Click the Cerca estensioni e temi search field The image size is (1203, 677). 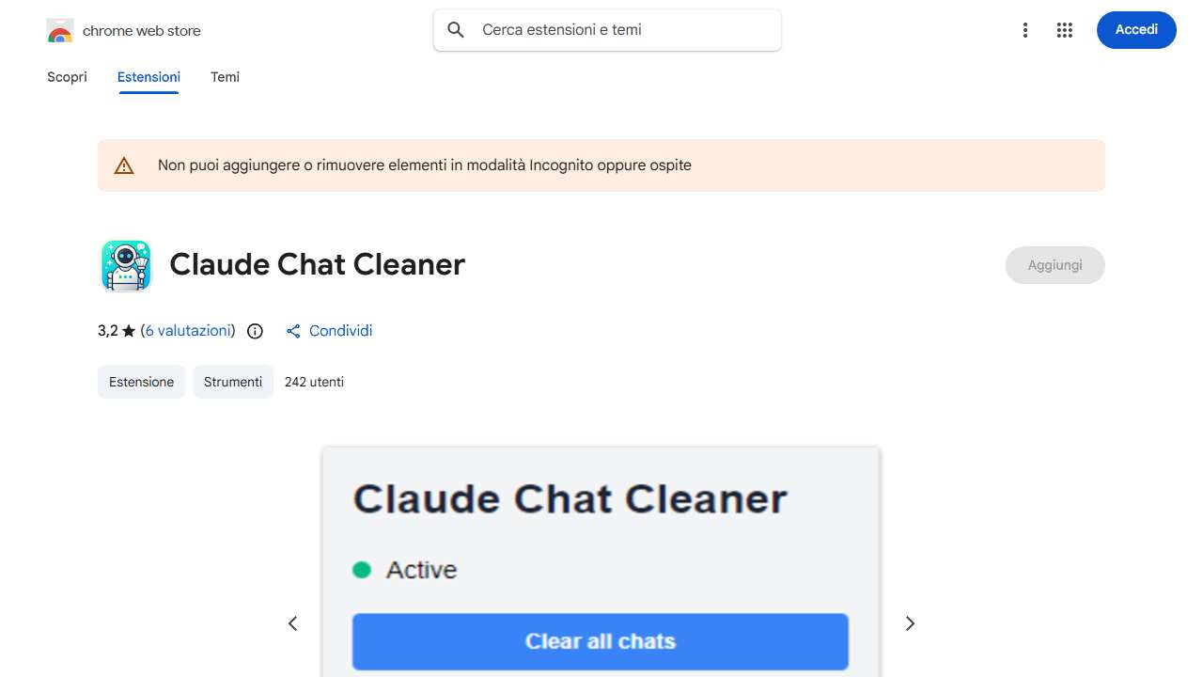[x=606, y=29]
